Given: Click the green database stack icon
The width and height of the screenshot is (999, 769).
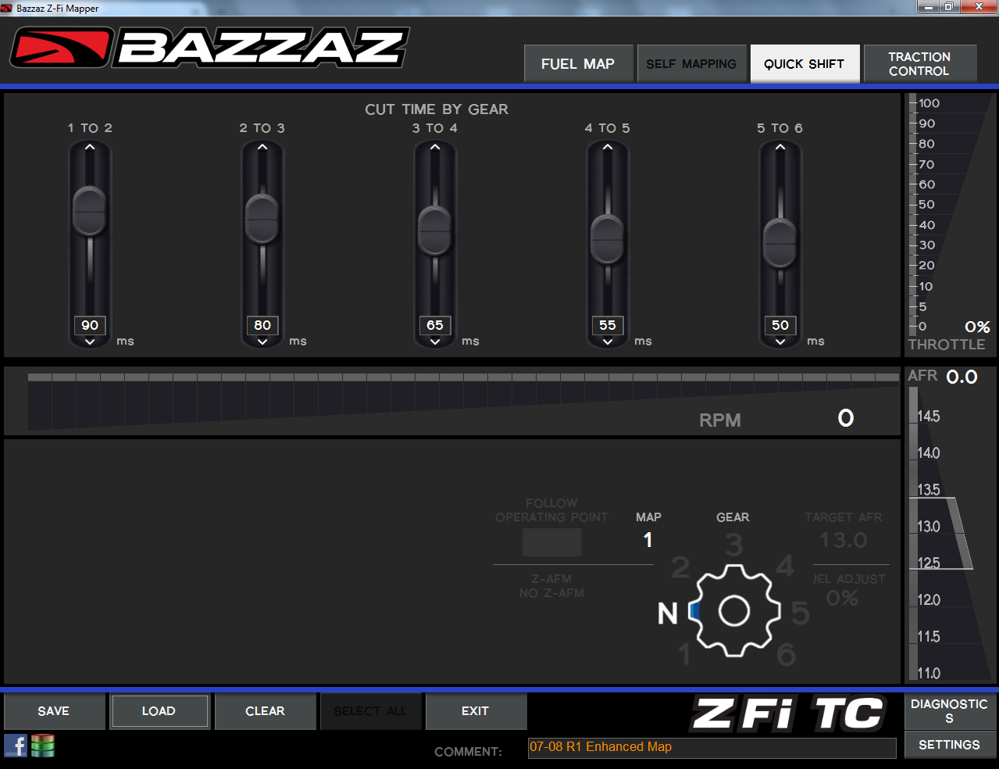Looking at the screenshot, I should pos(43,746).
